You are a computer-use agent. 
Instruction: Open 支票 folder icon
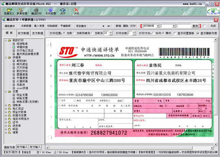coord(10,92)
